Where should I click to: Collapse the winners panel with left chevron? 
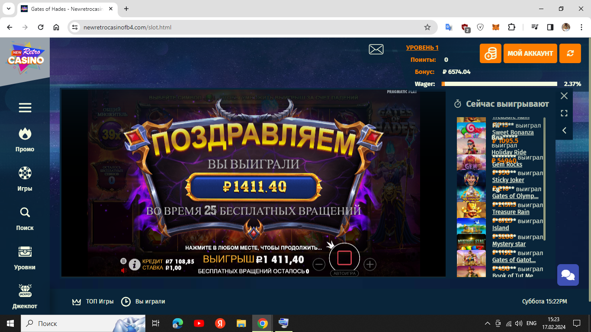564,130
